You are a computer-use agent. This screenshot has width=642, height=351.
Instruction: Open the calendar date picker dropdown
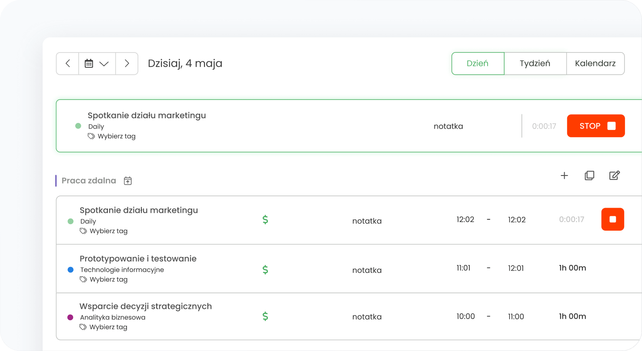pos(97,63)
